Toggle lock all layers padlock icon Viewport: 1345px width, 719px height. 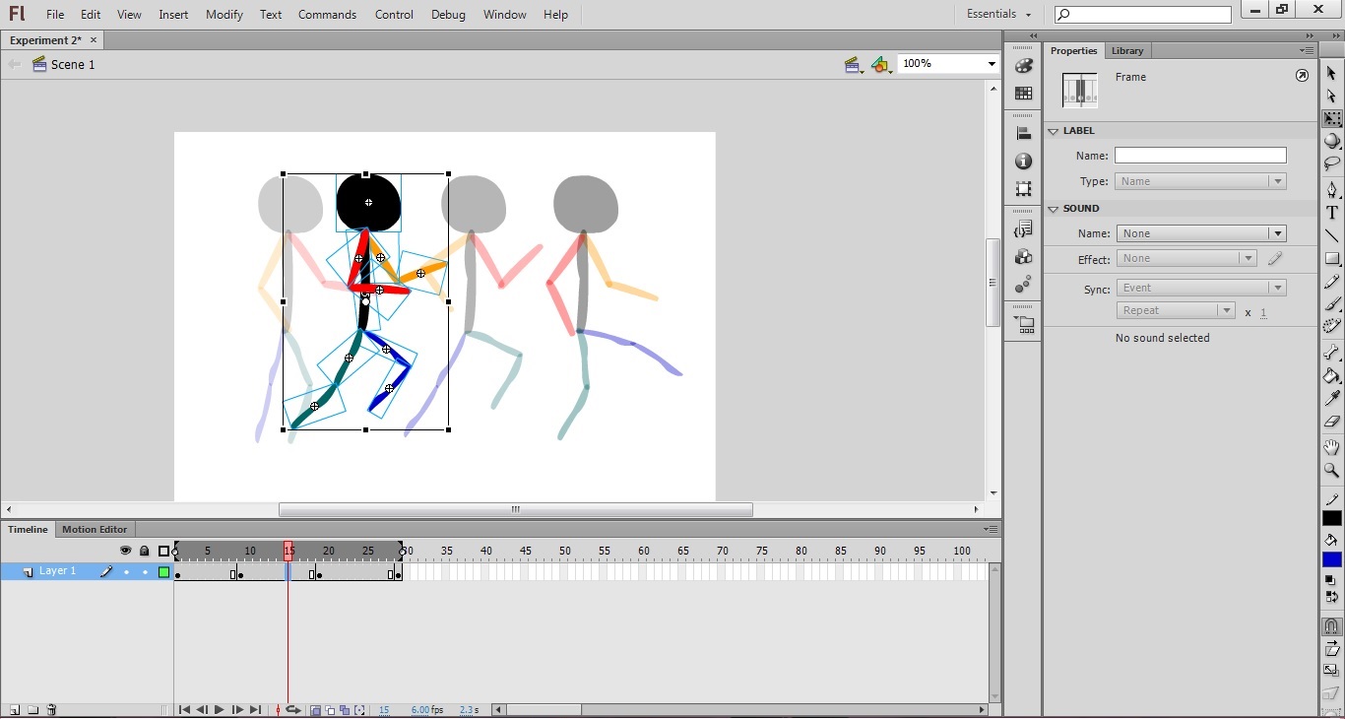click(x=145, y=551)
